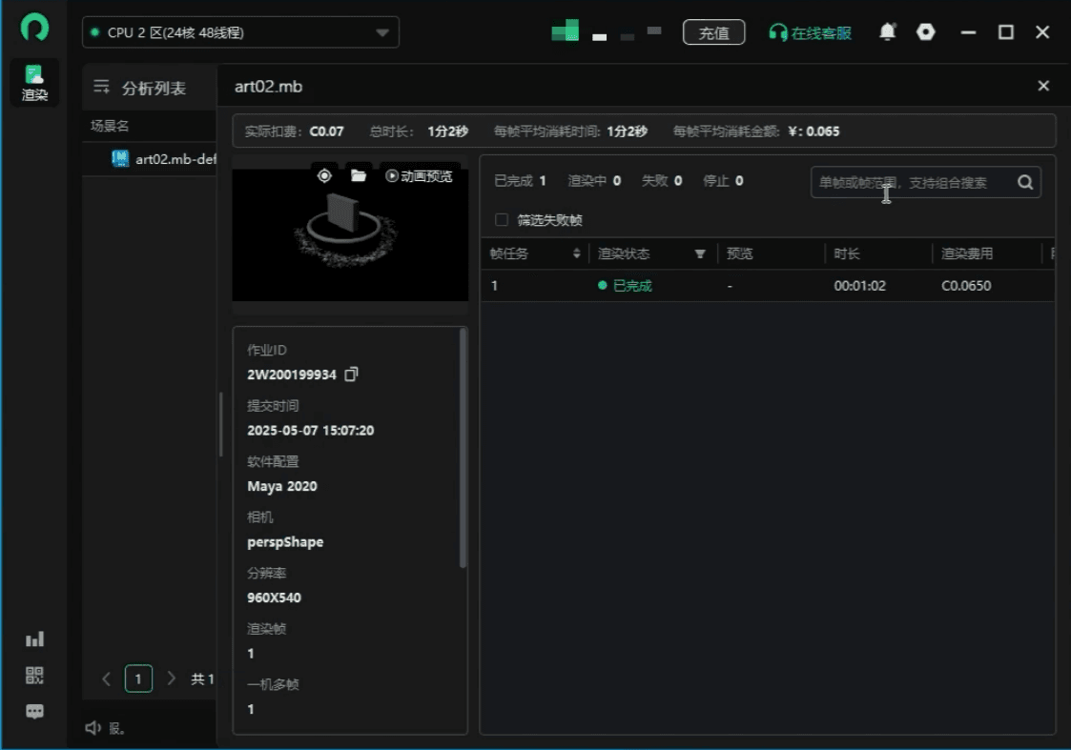Open the output folder icon above preview
This screenshot has width=1071, height=750.
[x=359, y=175]
